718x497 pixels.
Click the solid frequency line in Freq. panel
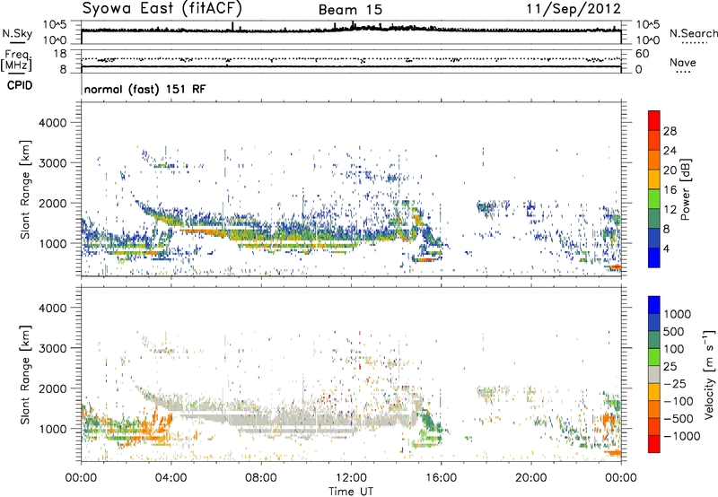coord(351,66)
